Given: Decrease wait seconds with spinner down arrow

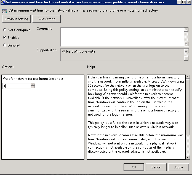Looking at the screenshot, I should [33, 87].
